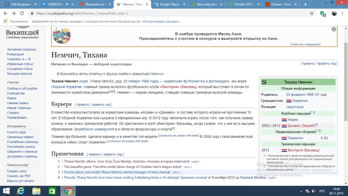The image size is (348, 196).
Task: Open Сообщить об ошибке sidebar link
Action: (x=22, y=88)
